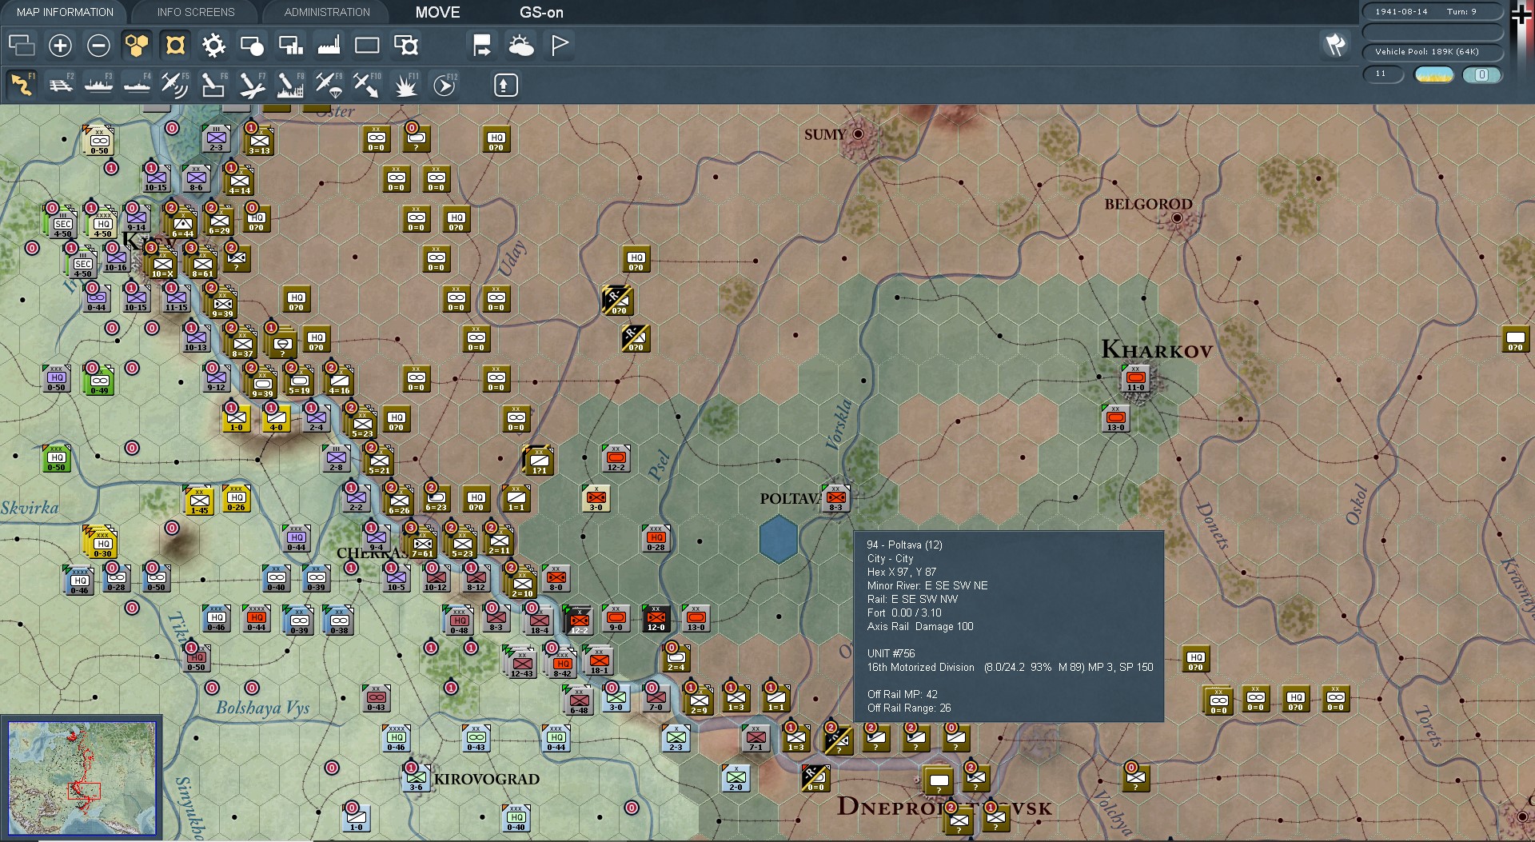Viewport: 1535px width, 842px height.
Task: Switch to the Info Screens tab
Action: (196, 12)
